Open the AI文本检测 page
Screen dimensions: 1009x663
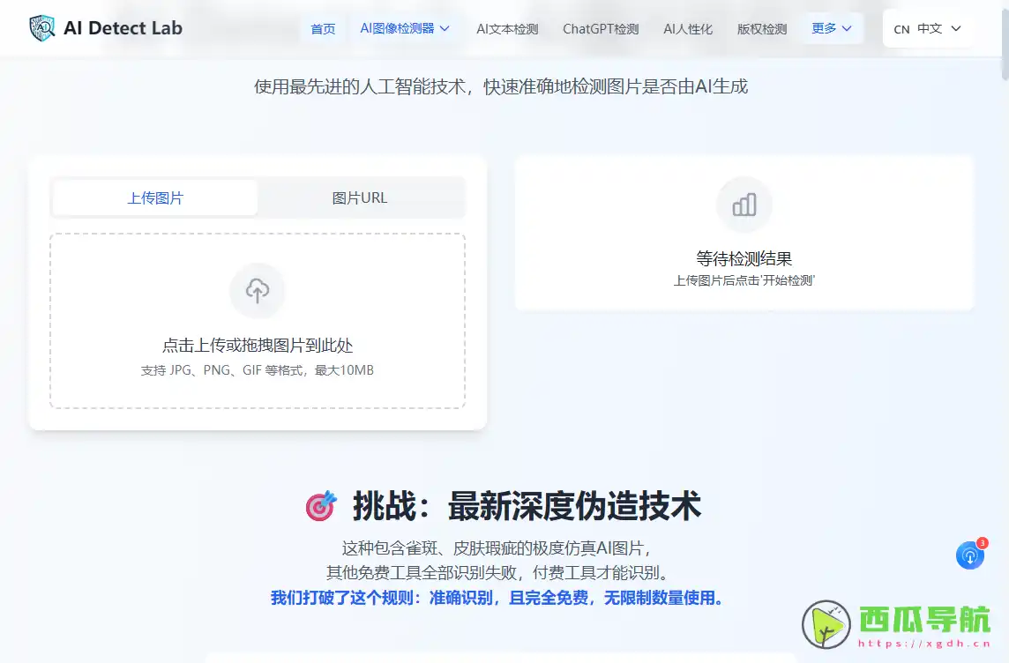[x=507, y=29]
